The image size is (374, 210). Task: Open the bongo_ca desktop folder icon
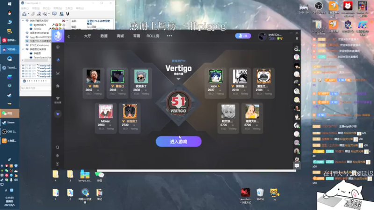[85, 176]
